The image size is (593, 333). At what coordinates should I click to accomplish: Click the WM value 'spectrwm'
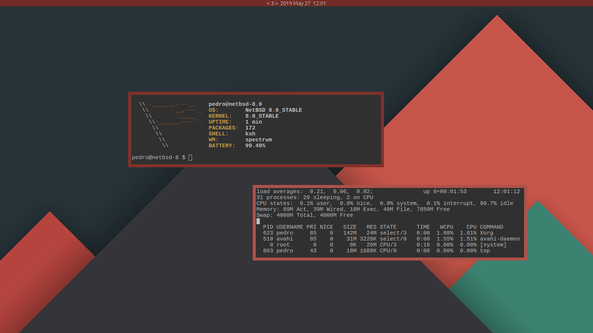[x=259, y=140]
